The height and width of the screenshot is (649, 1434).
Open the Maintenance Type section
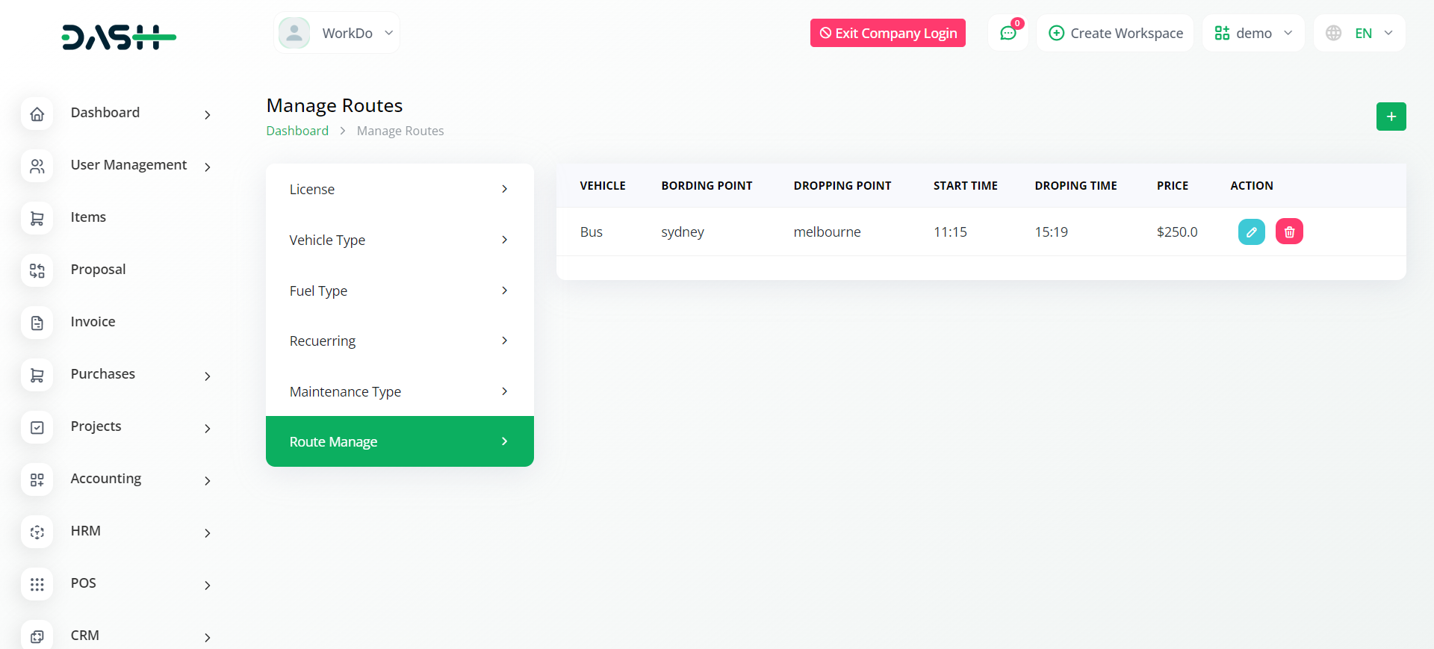pos(400,391)
